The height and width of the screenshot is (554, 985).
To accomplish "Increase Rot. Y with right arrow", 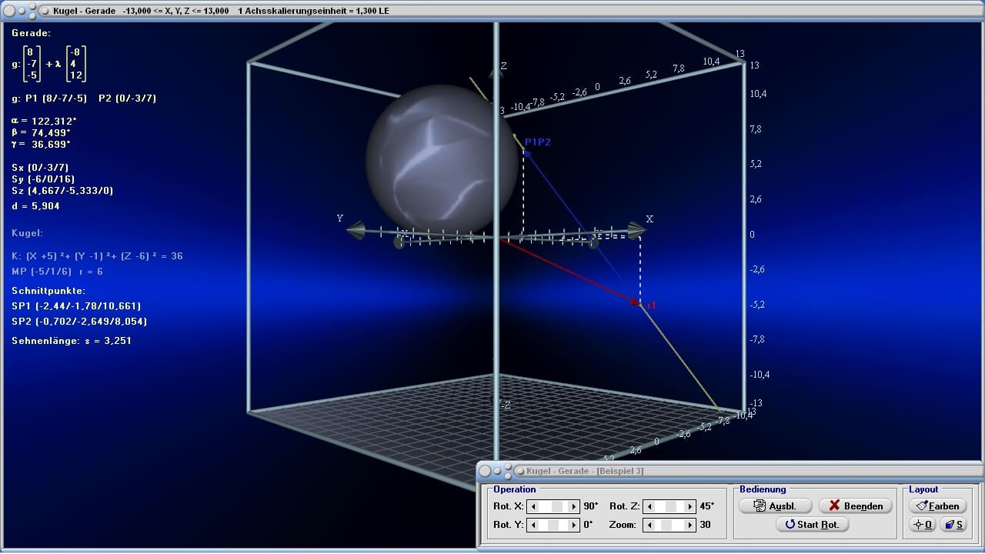I will tap(574, 525).
